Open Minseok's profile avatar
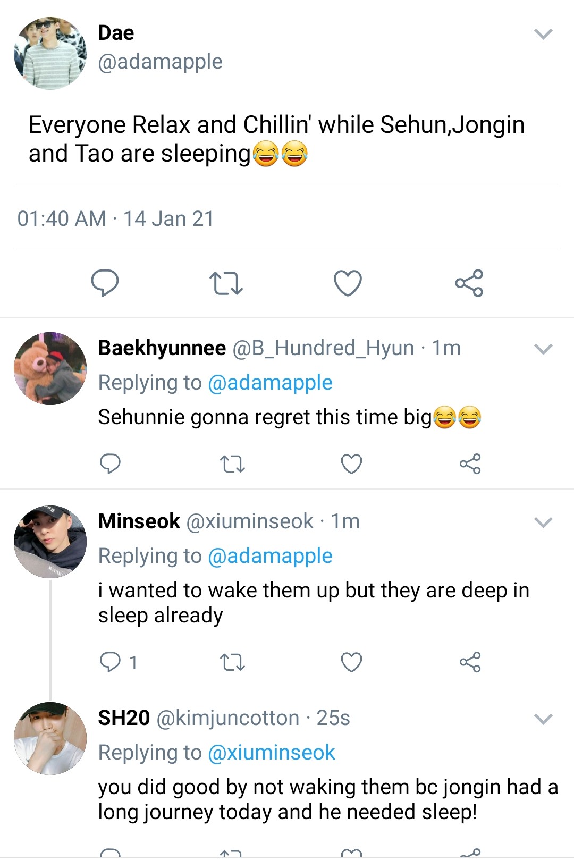 coord(50,542)
